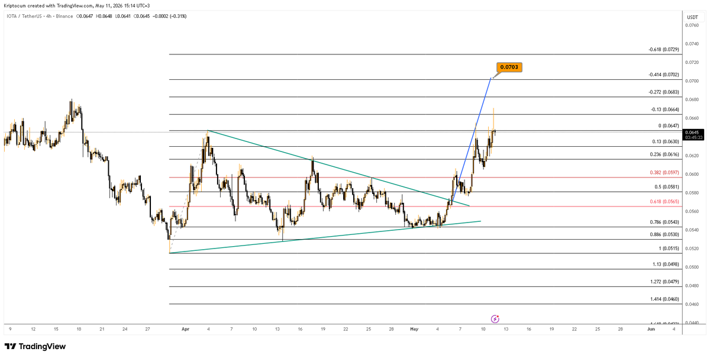
Task: Click 0.0480 on the price axis
Action: pyautogui.click(x=692, y=286)
